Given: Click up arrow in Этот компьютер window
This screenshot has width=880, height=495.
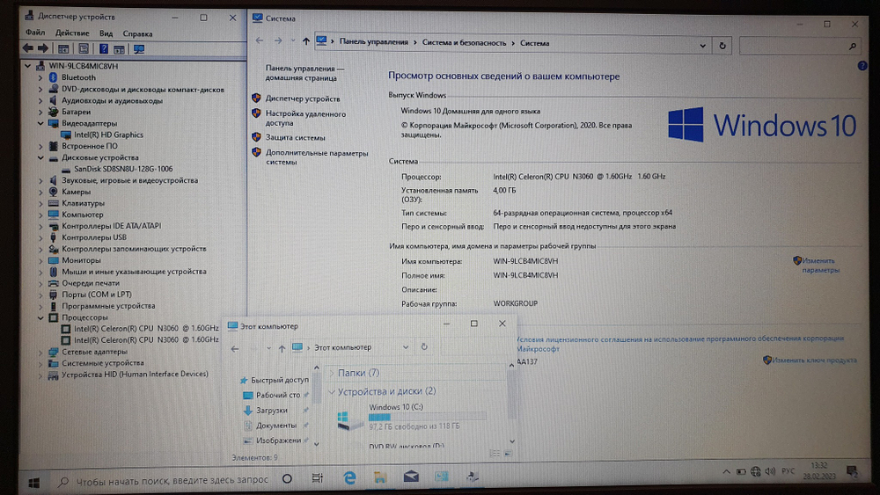Looking at the screenshot, I should pyautogui.click(x=282, y=349).
